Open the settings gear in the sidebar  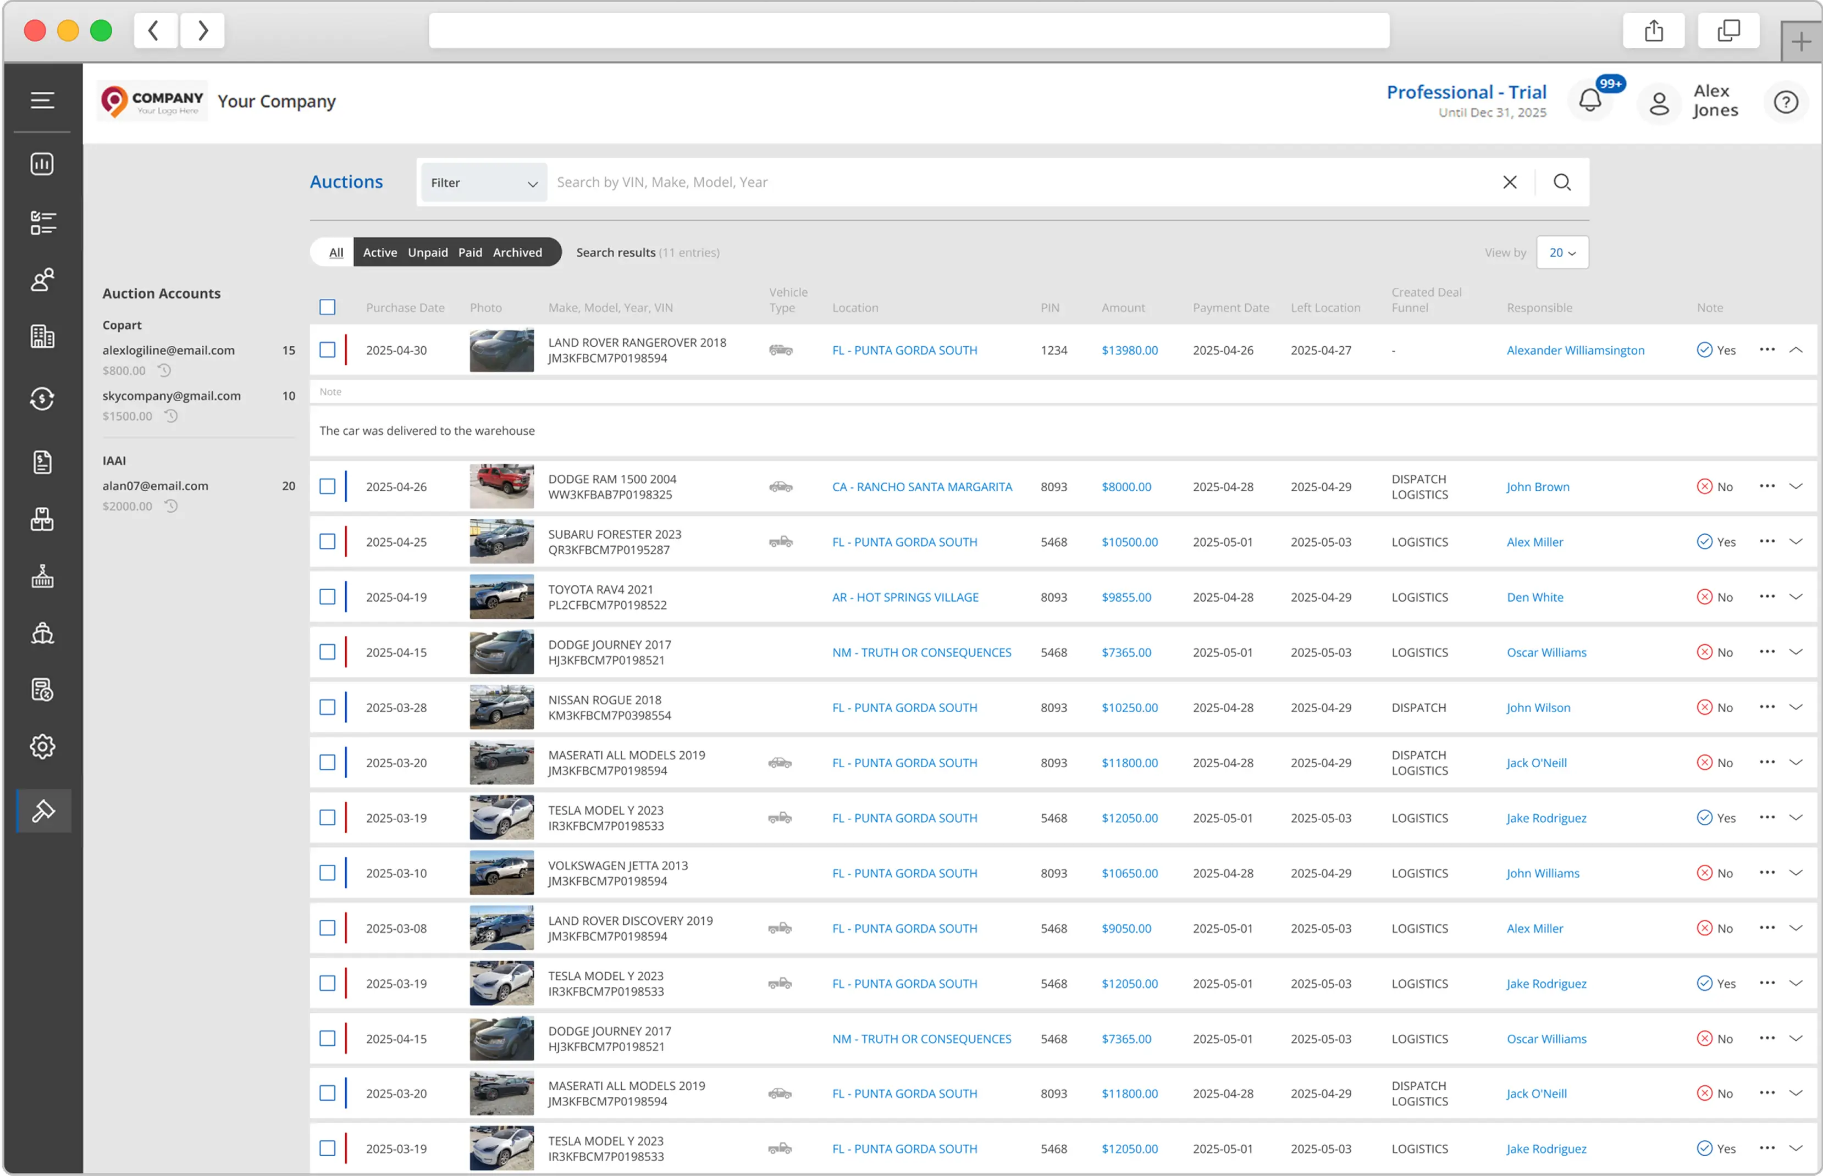coord(42,746)
